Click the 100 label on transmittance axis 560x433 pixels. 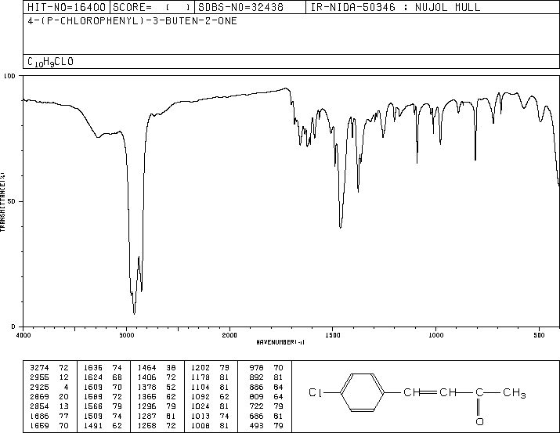click(x=9, y=76)
